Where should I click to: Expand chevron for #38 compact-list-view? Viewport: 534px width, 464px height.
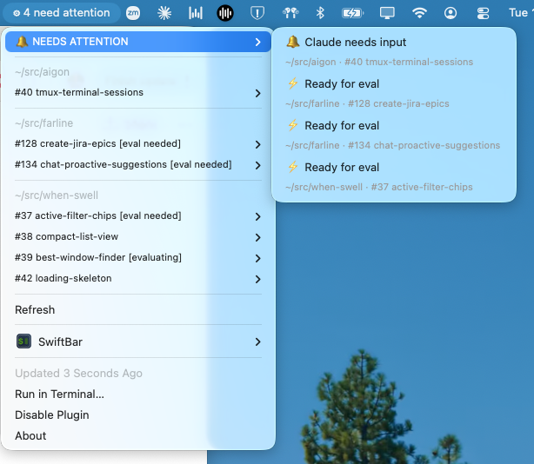pyautogui.click(x=257, y=237)
